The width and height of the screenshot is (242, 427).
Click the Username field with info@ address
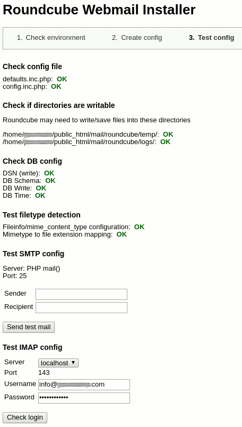click(84, 384)
